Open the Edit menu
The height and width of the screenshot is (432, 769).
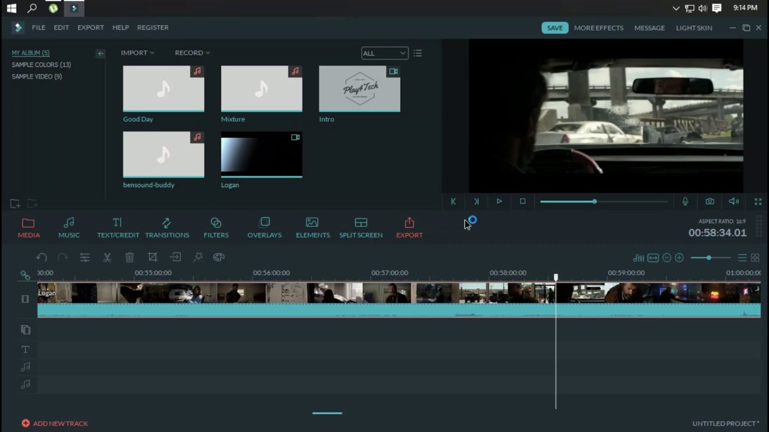point(61,28)
